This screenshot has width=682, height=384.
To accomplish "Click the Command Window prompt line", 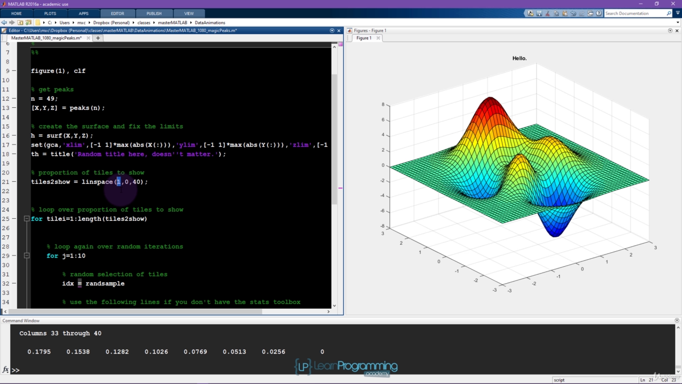I will point(341,370).
